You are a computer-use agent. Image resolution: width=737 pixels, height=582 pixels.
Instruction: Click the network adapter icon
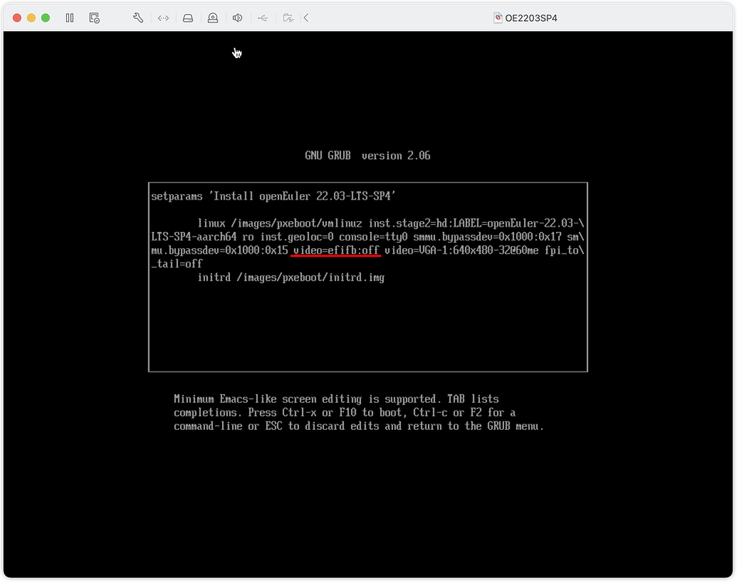(163, 18)
